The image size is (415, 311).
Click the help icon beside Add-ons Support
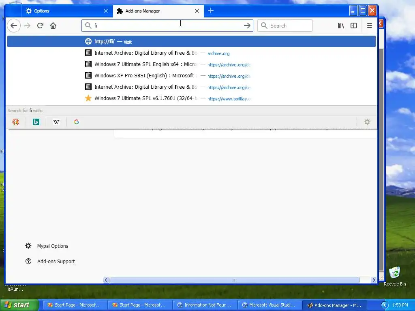28,261
